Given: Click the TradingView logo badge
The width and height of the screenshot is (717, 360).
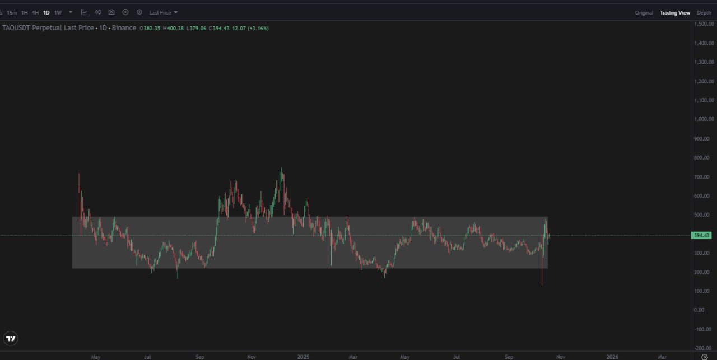Looking at the screenshot, I should [11, 338].
